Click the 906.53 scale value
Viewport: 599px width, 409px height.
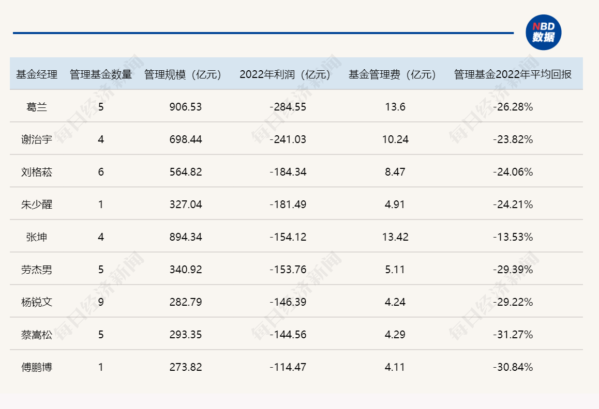click(x=186, y=107)
